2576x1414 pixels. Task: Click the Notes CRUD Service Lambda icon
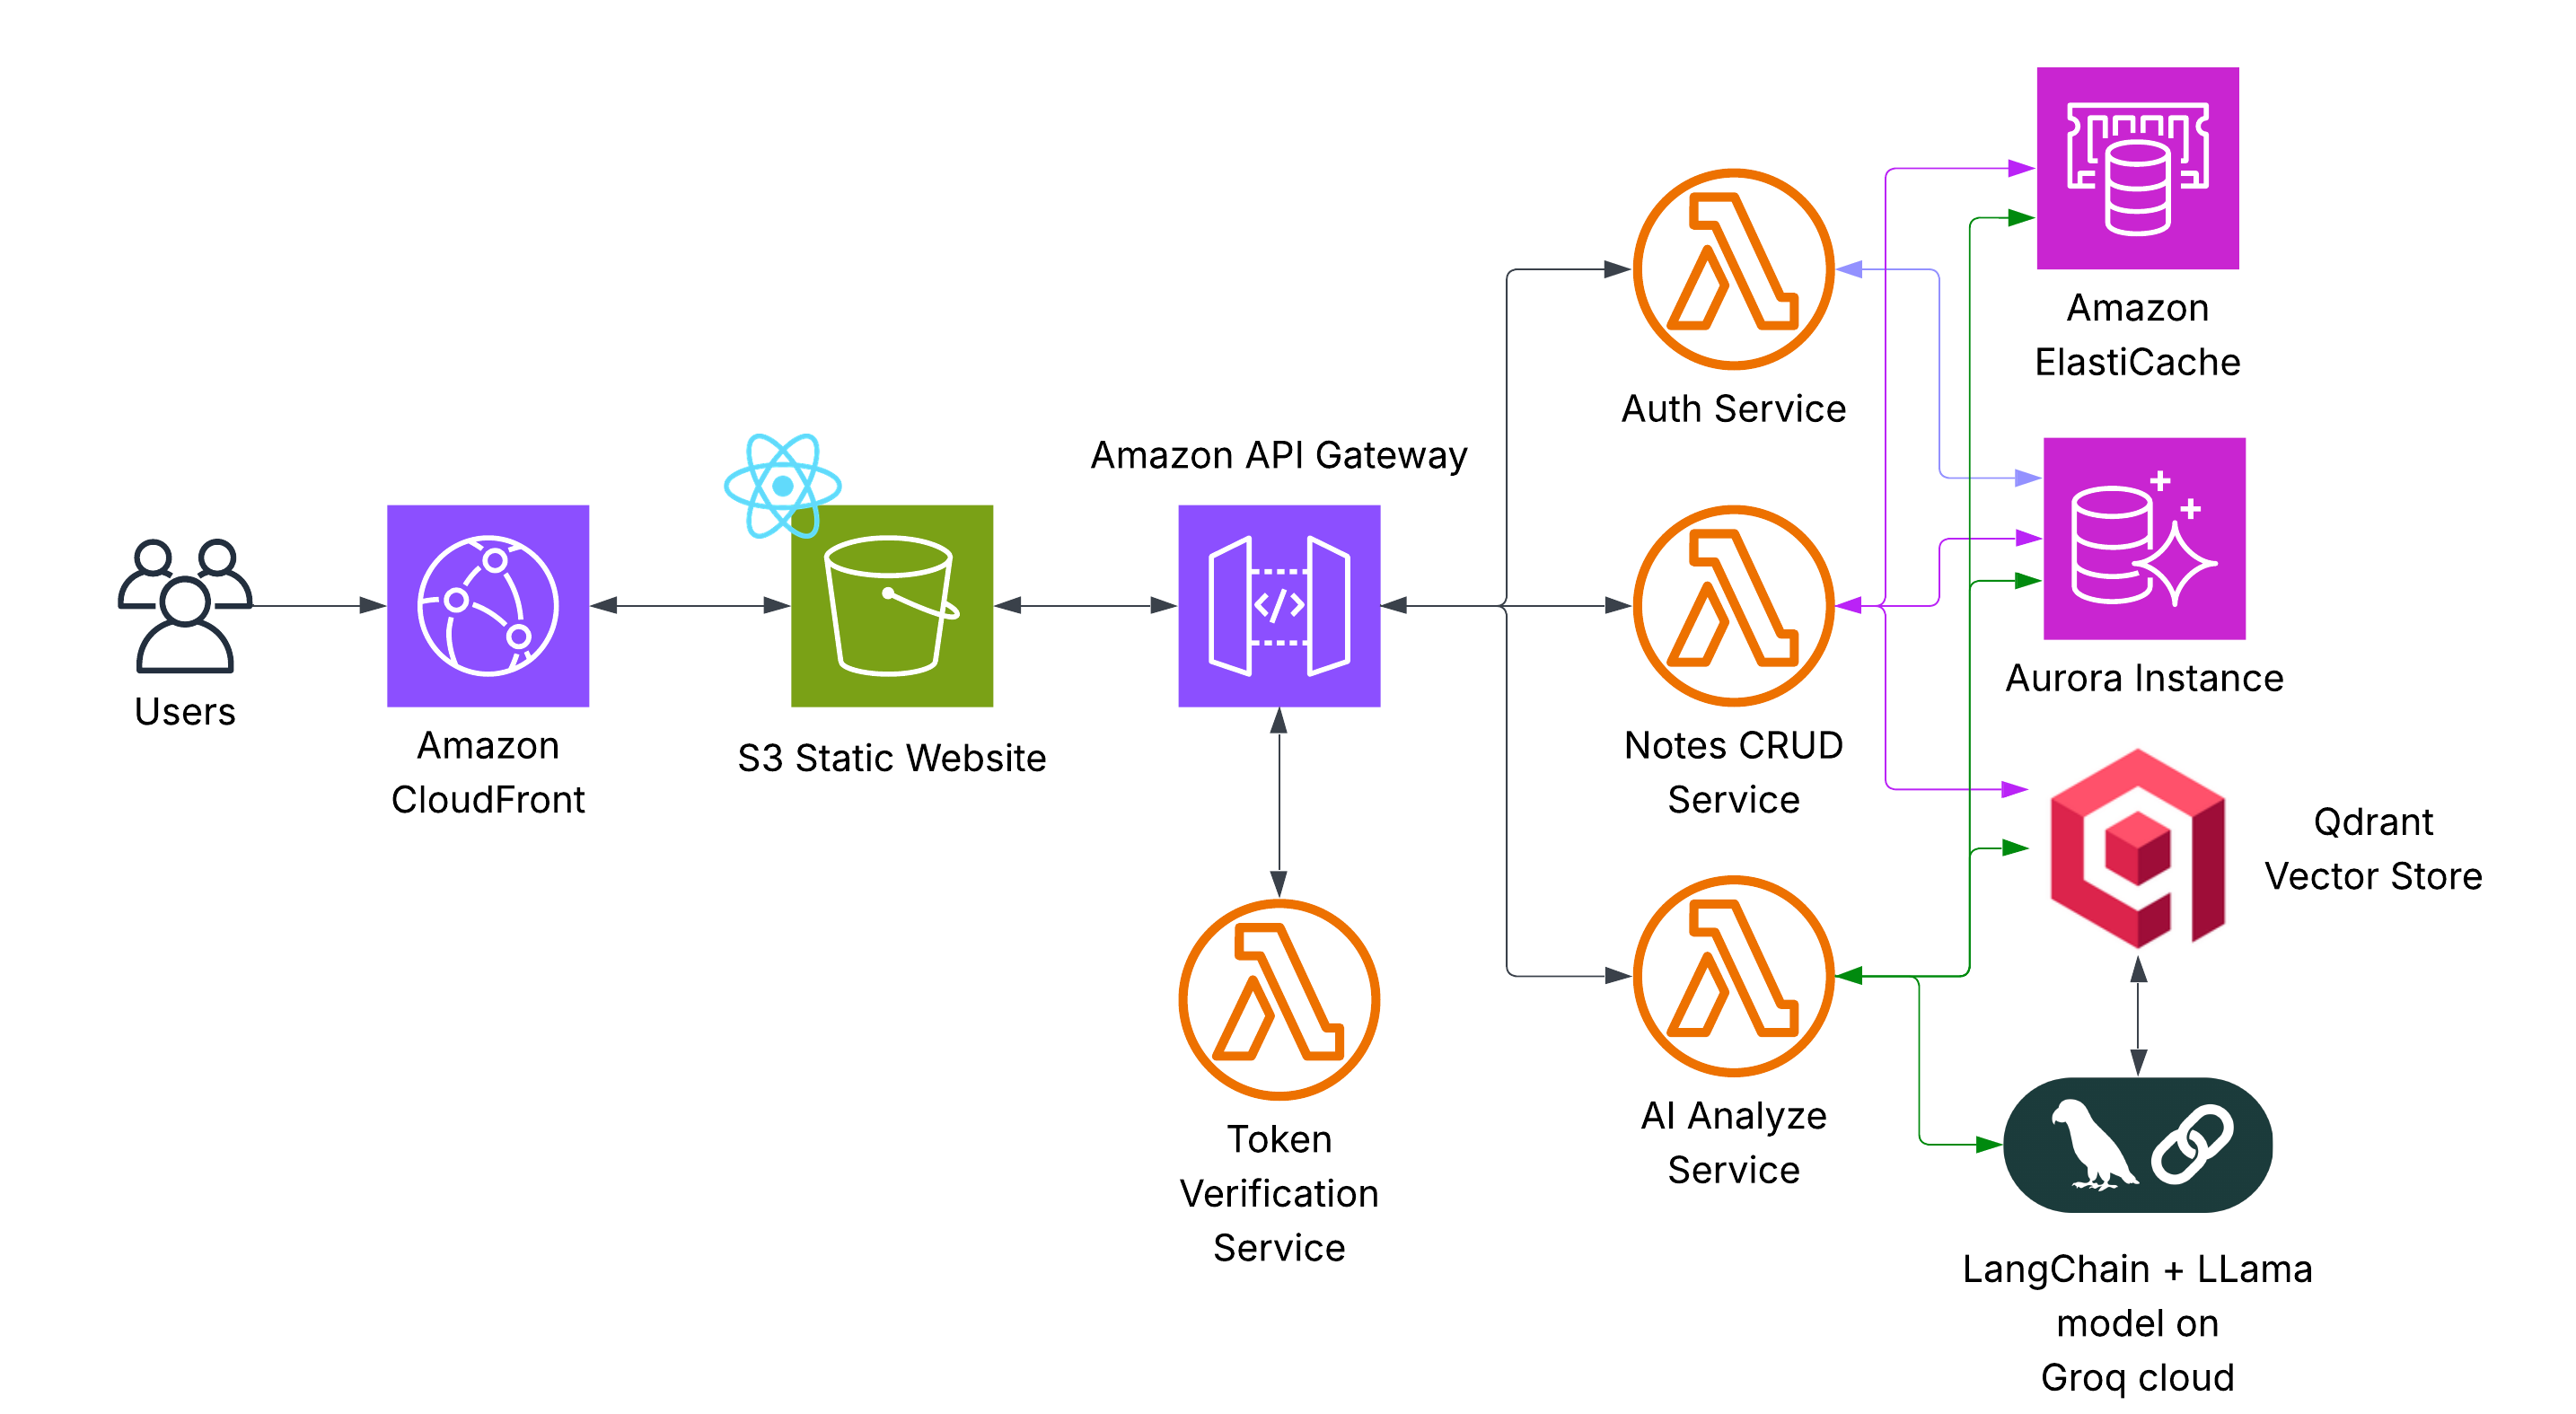[1733, 606]
